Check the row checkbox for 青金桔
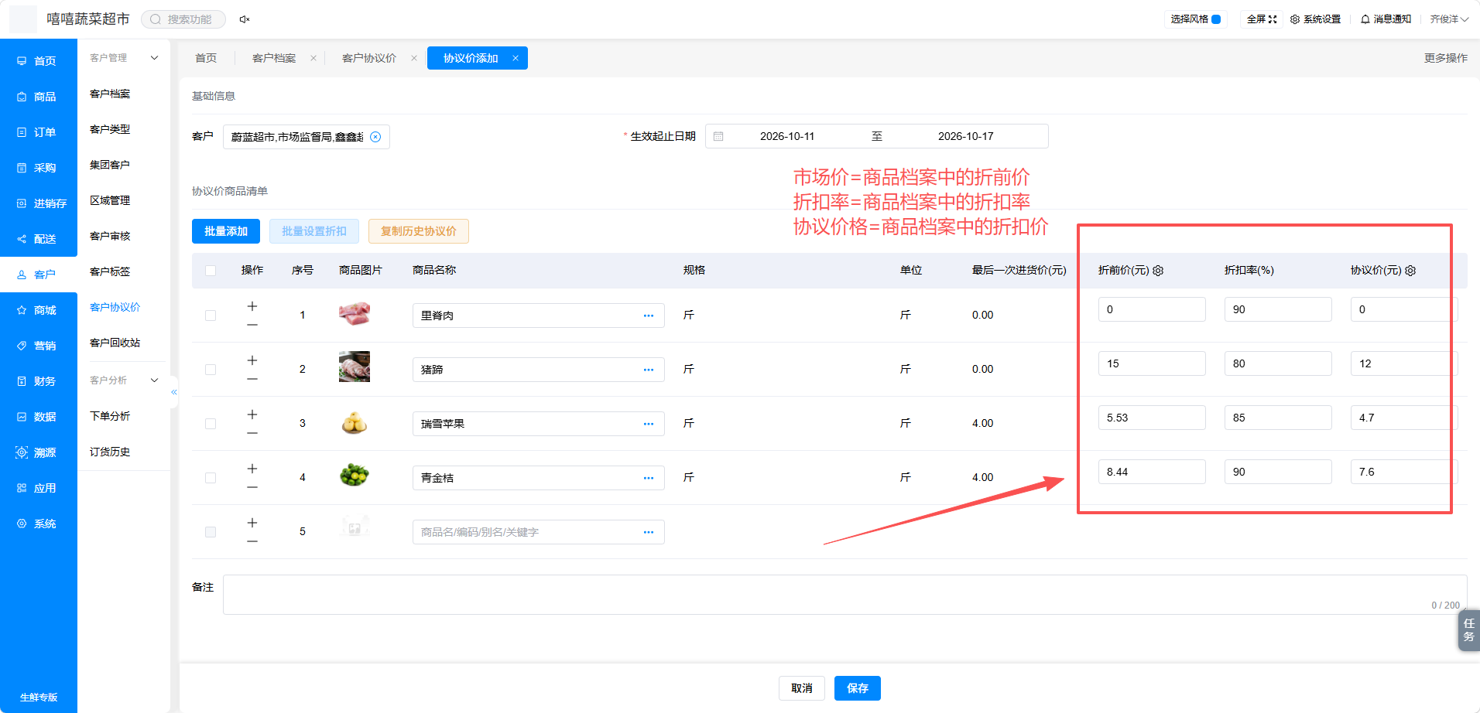This screenshot has height=713, width=1480. [211, 478]
